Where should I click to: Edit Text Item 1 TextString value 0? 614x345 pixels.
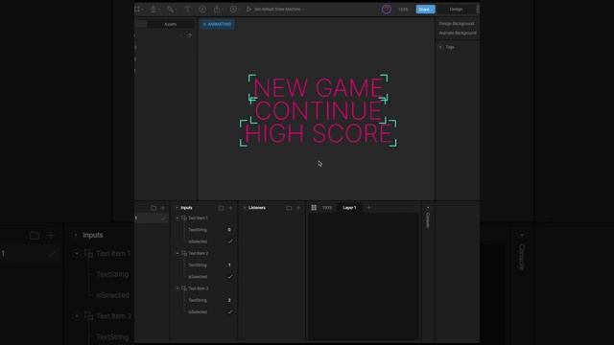point(229,230)
